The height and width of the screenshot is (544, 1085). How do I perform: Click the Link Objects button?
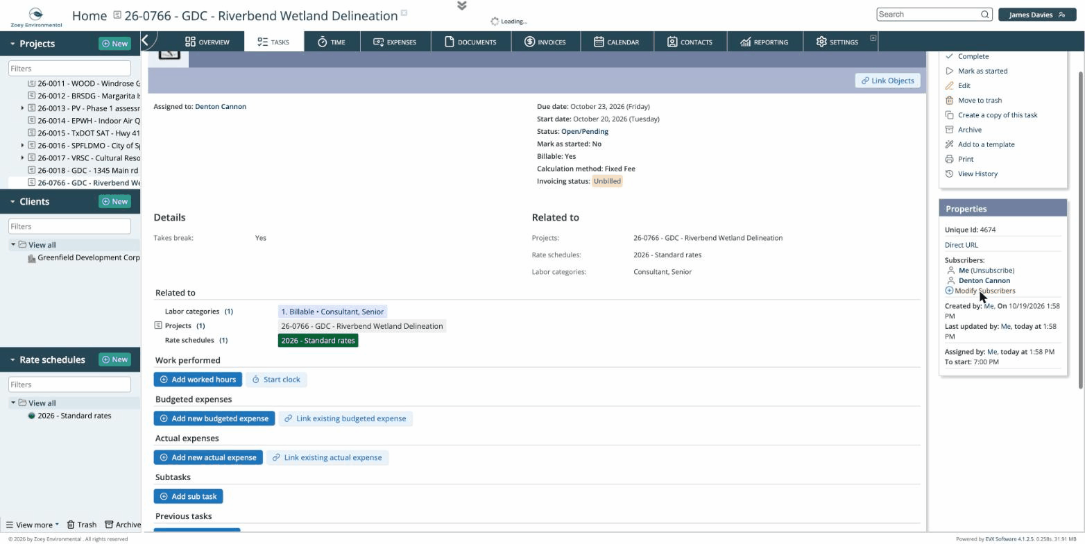tap(888, 80)
